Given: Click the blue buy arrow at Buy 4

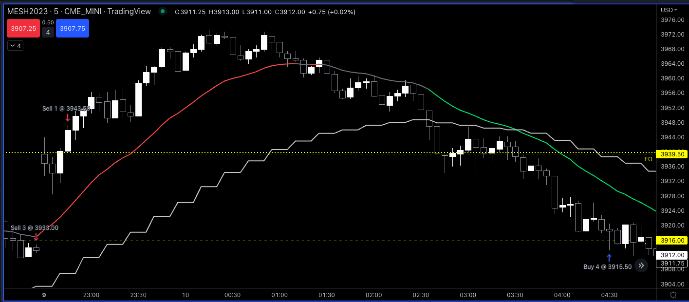Looking at the screenshot, I should tap(609, 258).
